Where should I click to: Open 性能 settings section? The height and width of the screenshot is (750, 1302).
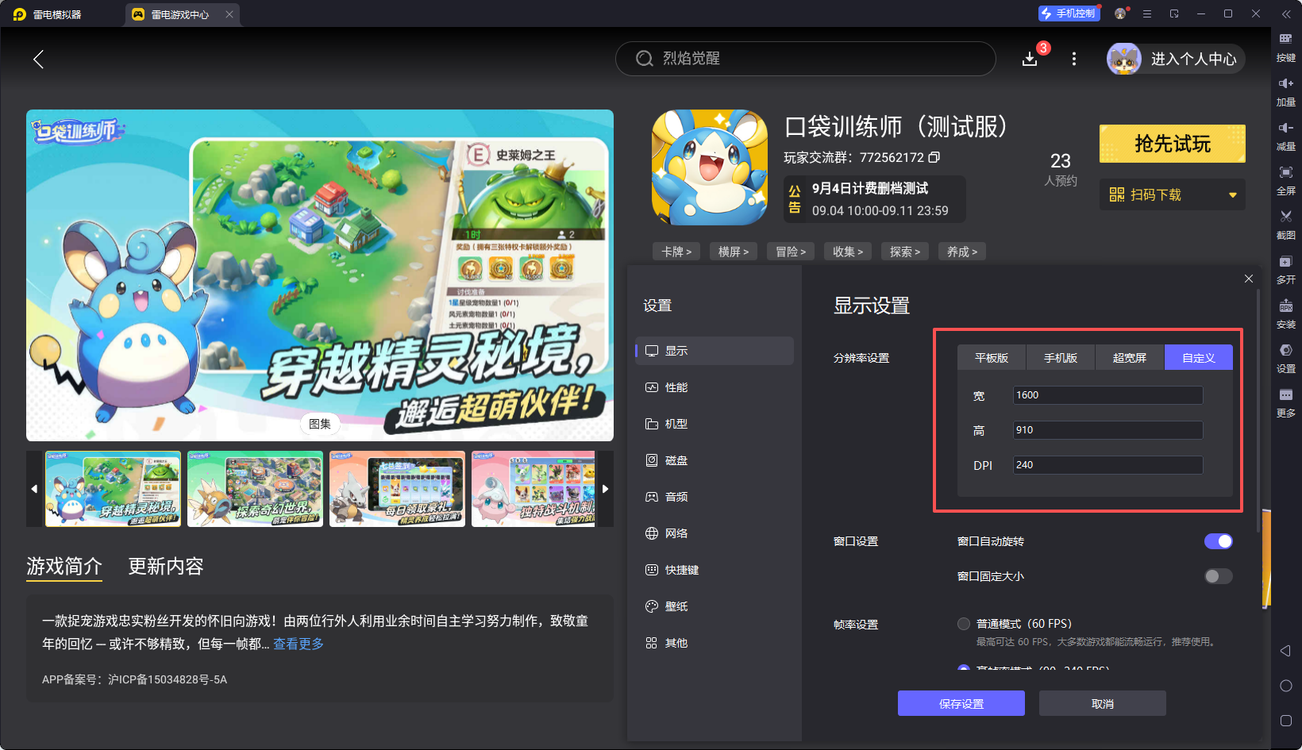point(715,387)
